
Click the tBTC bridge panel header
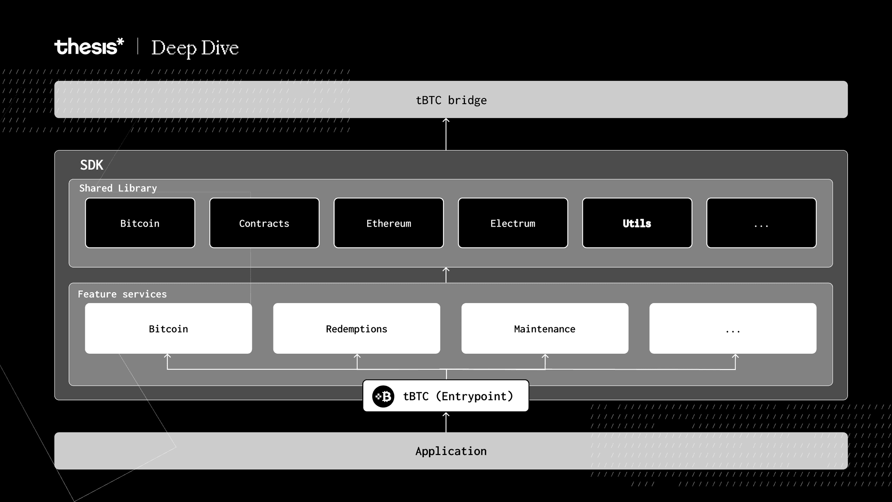pyautogui.click(x=450, y=99)
